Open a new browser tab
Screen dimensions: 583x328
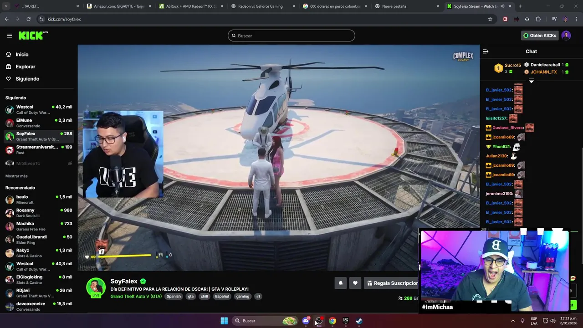pyautogui.click(x=521, y=6)
